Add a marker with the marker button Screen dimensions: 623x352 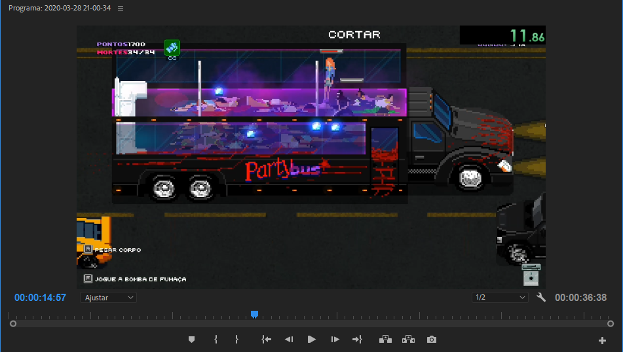coord(191,340)
